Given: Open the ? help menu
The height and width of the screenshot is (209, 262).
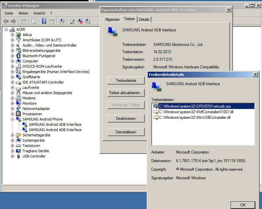Looking at the screenshot, I should pyautogui.click(x=51, y=13).
